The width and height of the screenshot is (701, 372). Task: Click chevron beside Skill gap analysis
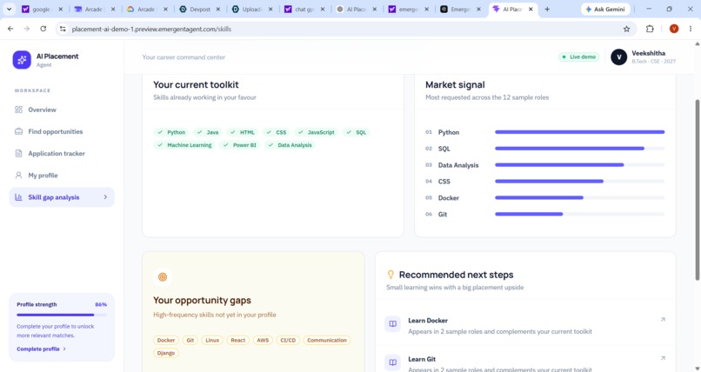pos(105,197)
